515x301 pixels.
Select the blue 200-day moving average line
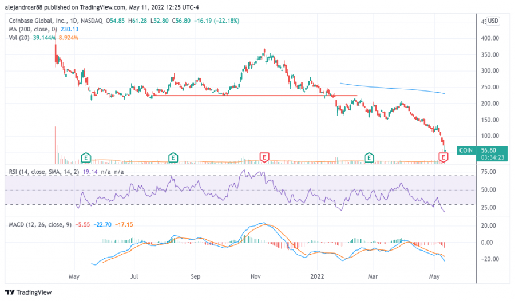pyautogui.click(x=392, y=88)
